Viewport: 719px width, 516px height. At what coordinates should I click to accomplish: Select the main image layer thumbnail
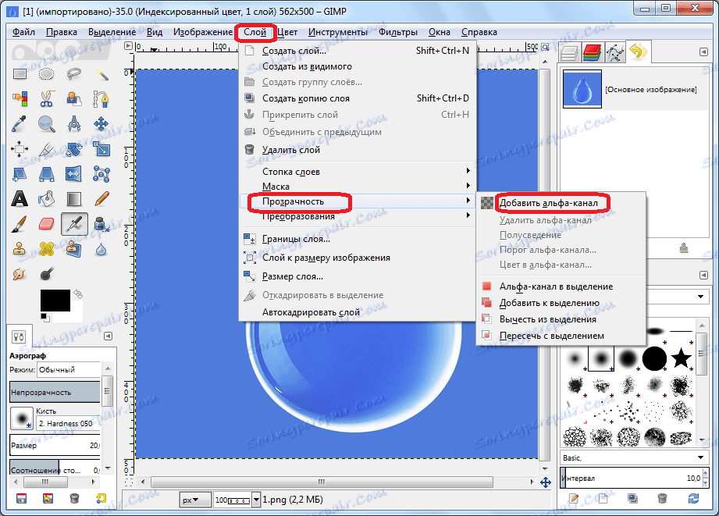pyautogui.click(x=582, y=89)
